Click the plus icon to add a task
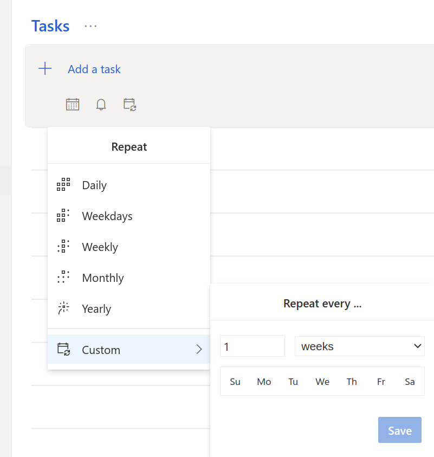 point(45,69)
